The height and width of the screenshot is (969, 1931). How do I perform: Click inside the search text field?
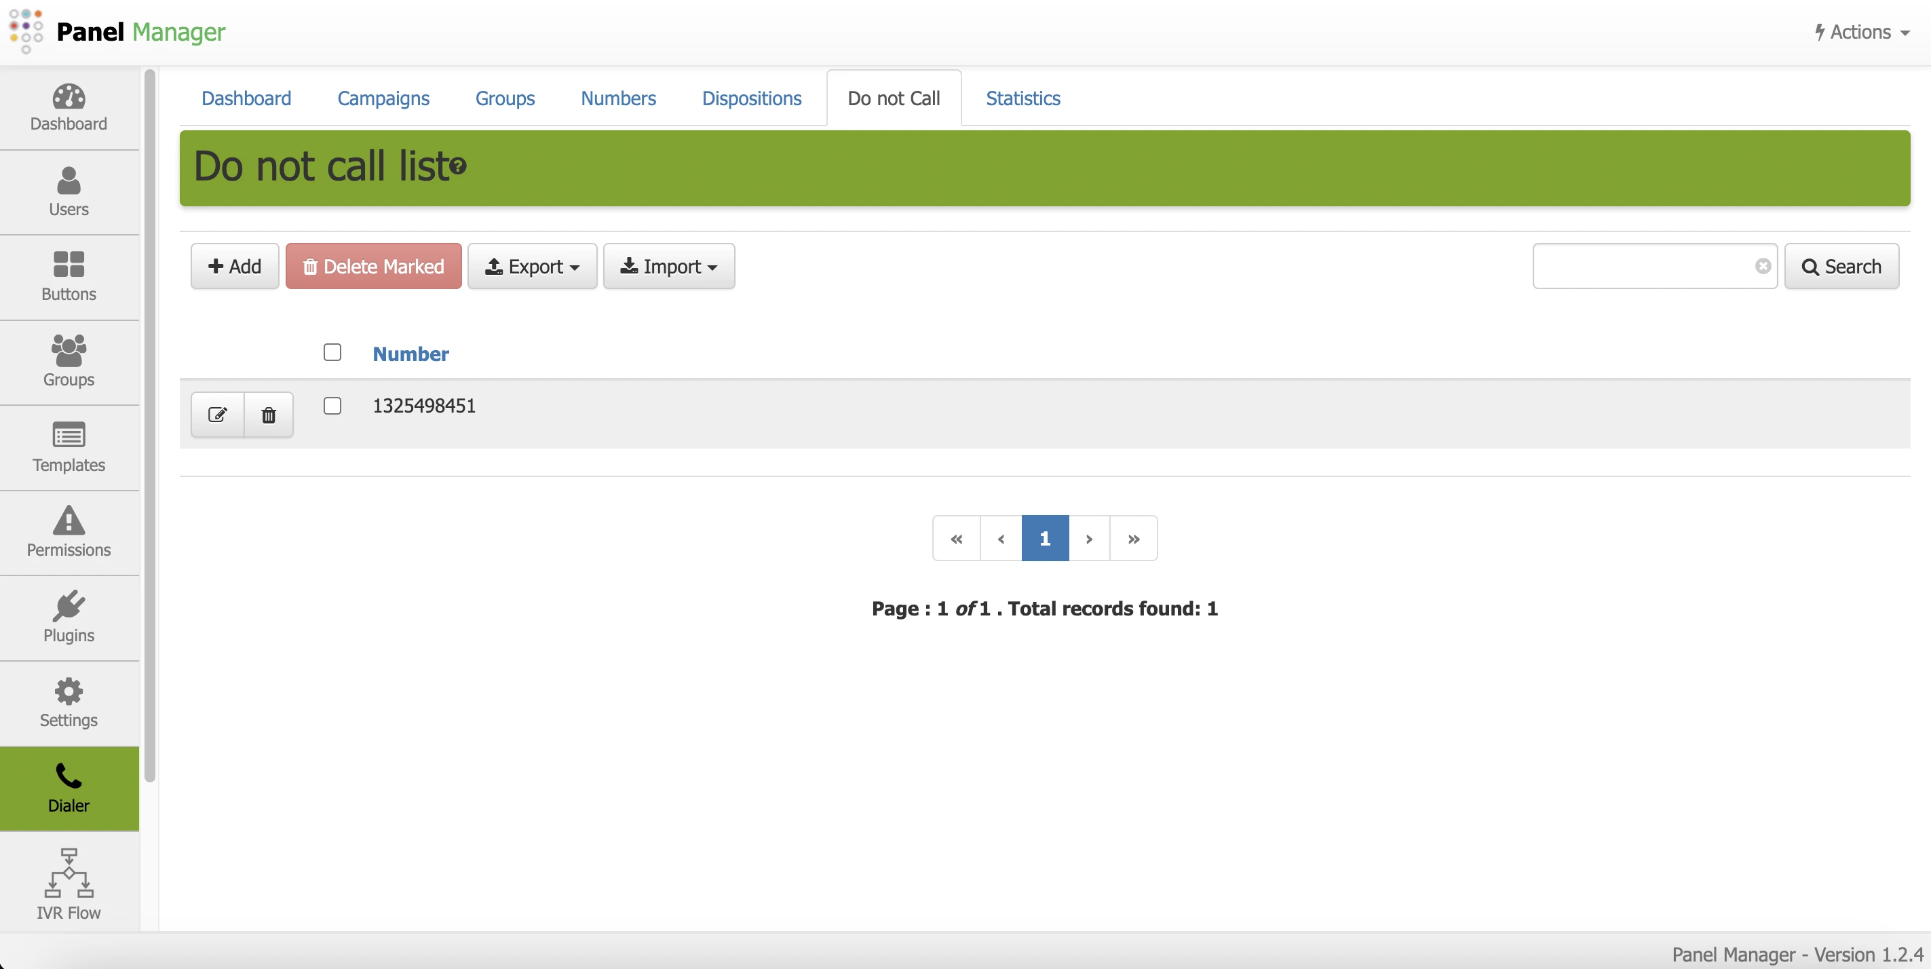click(1642, 266)
